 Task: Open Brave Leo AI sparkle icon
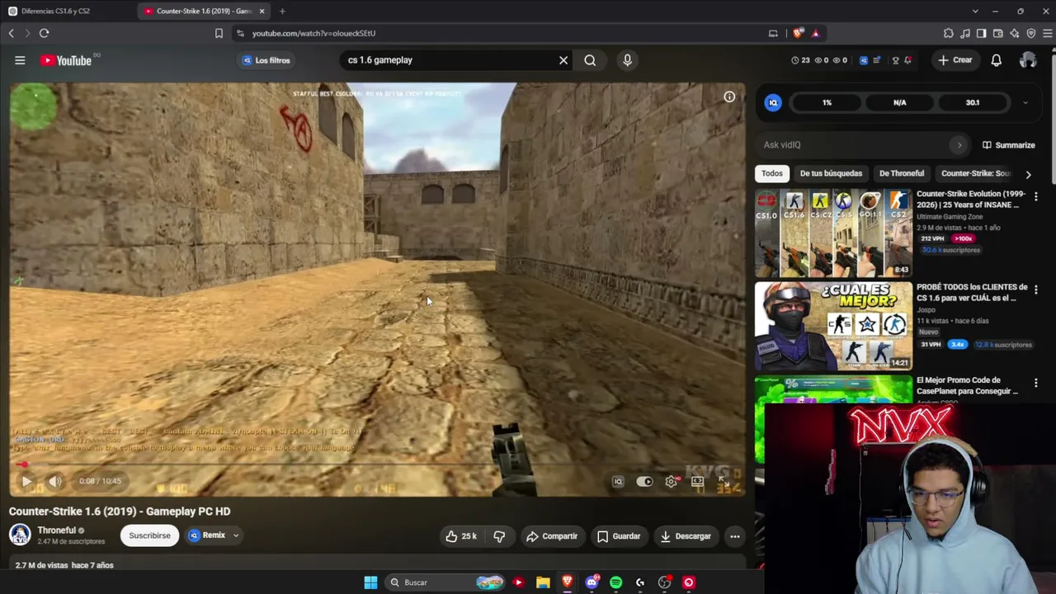click(x=1014, y=33)
